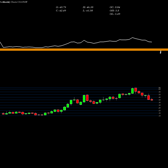Select the close value 'C: 42.49'
Image resolution: width=168 pixels, height=168 pixels.
point(61,11)
